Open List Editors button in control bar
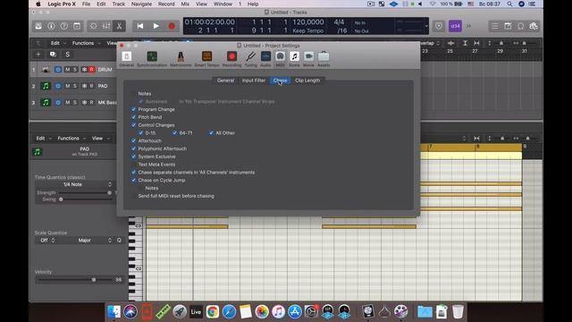Viewport: 572px width, 322px height. tap(494, 26)
